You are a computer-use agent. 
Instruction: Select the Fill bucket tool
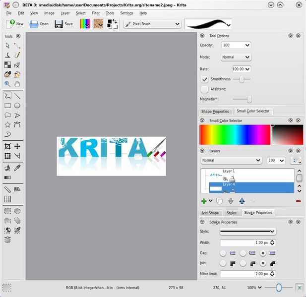[7, 168]
